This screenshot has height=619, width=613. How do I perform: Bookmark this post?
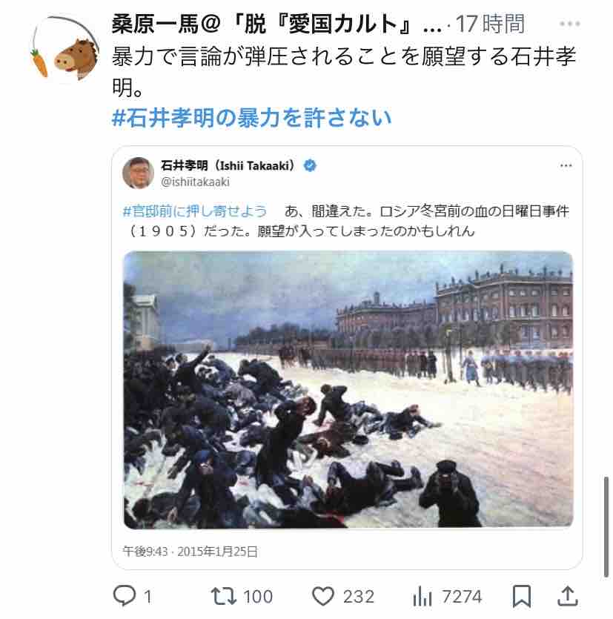[x=521, y=596]
